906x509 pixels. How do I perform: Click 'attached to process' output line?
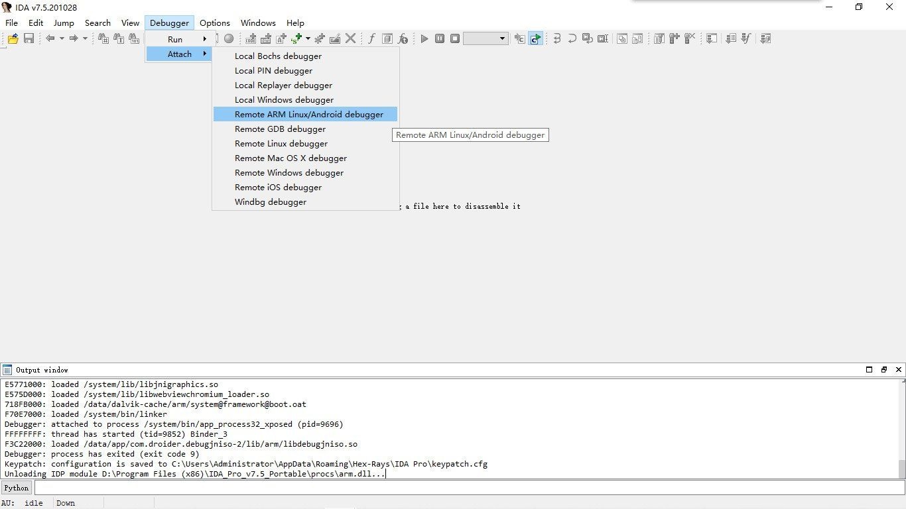pos(174,424)
